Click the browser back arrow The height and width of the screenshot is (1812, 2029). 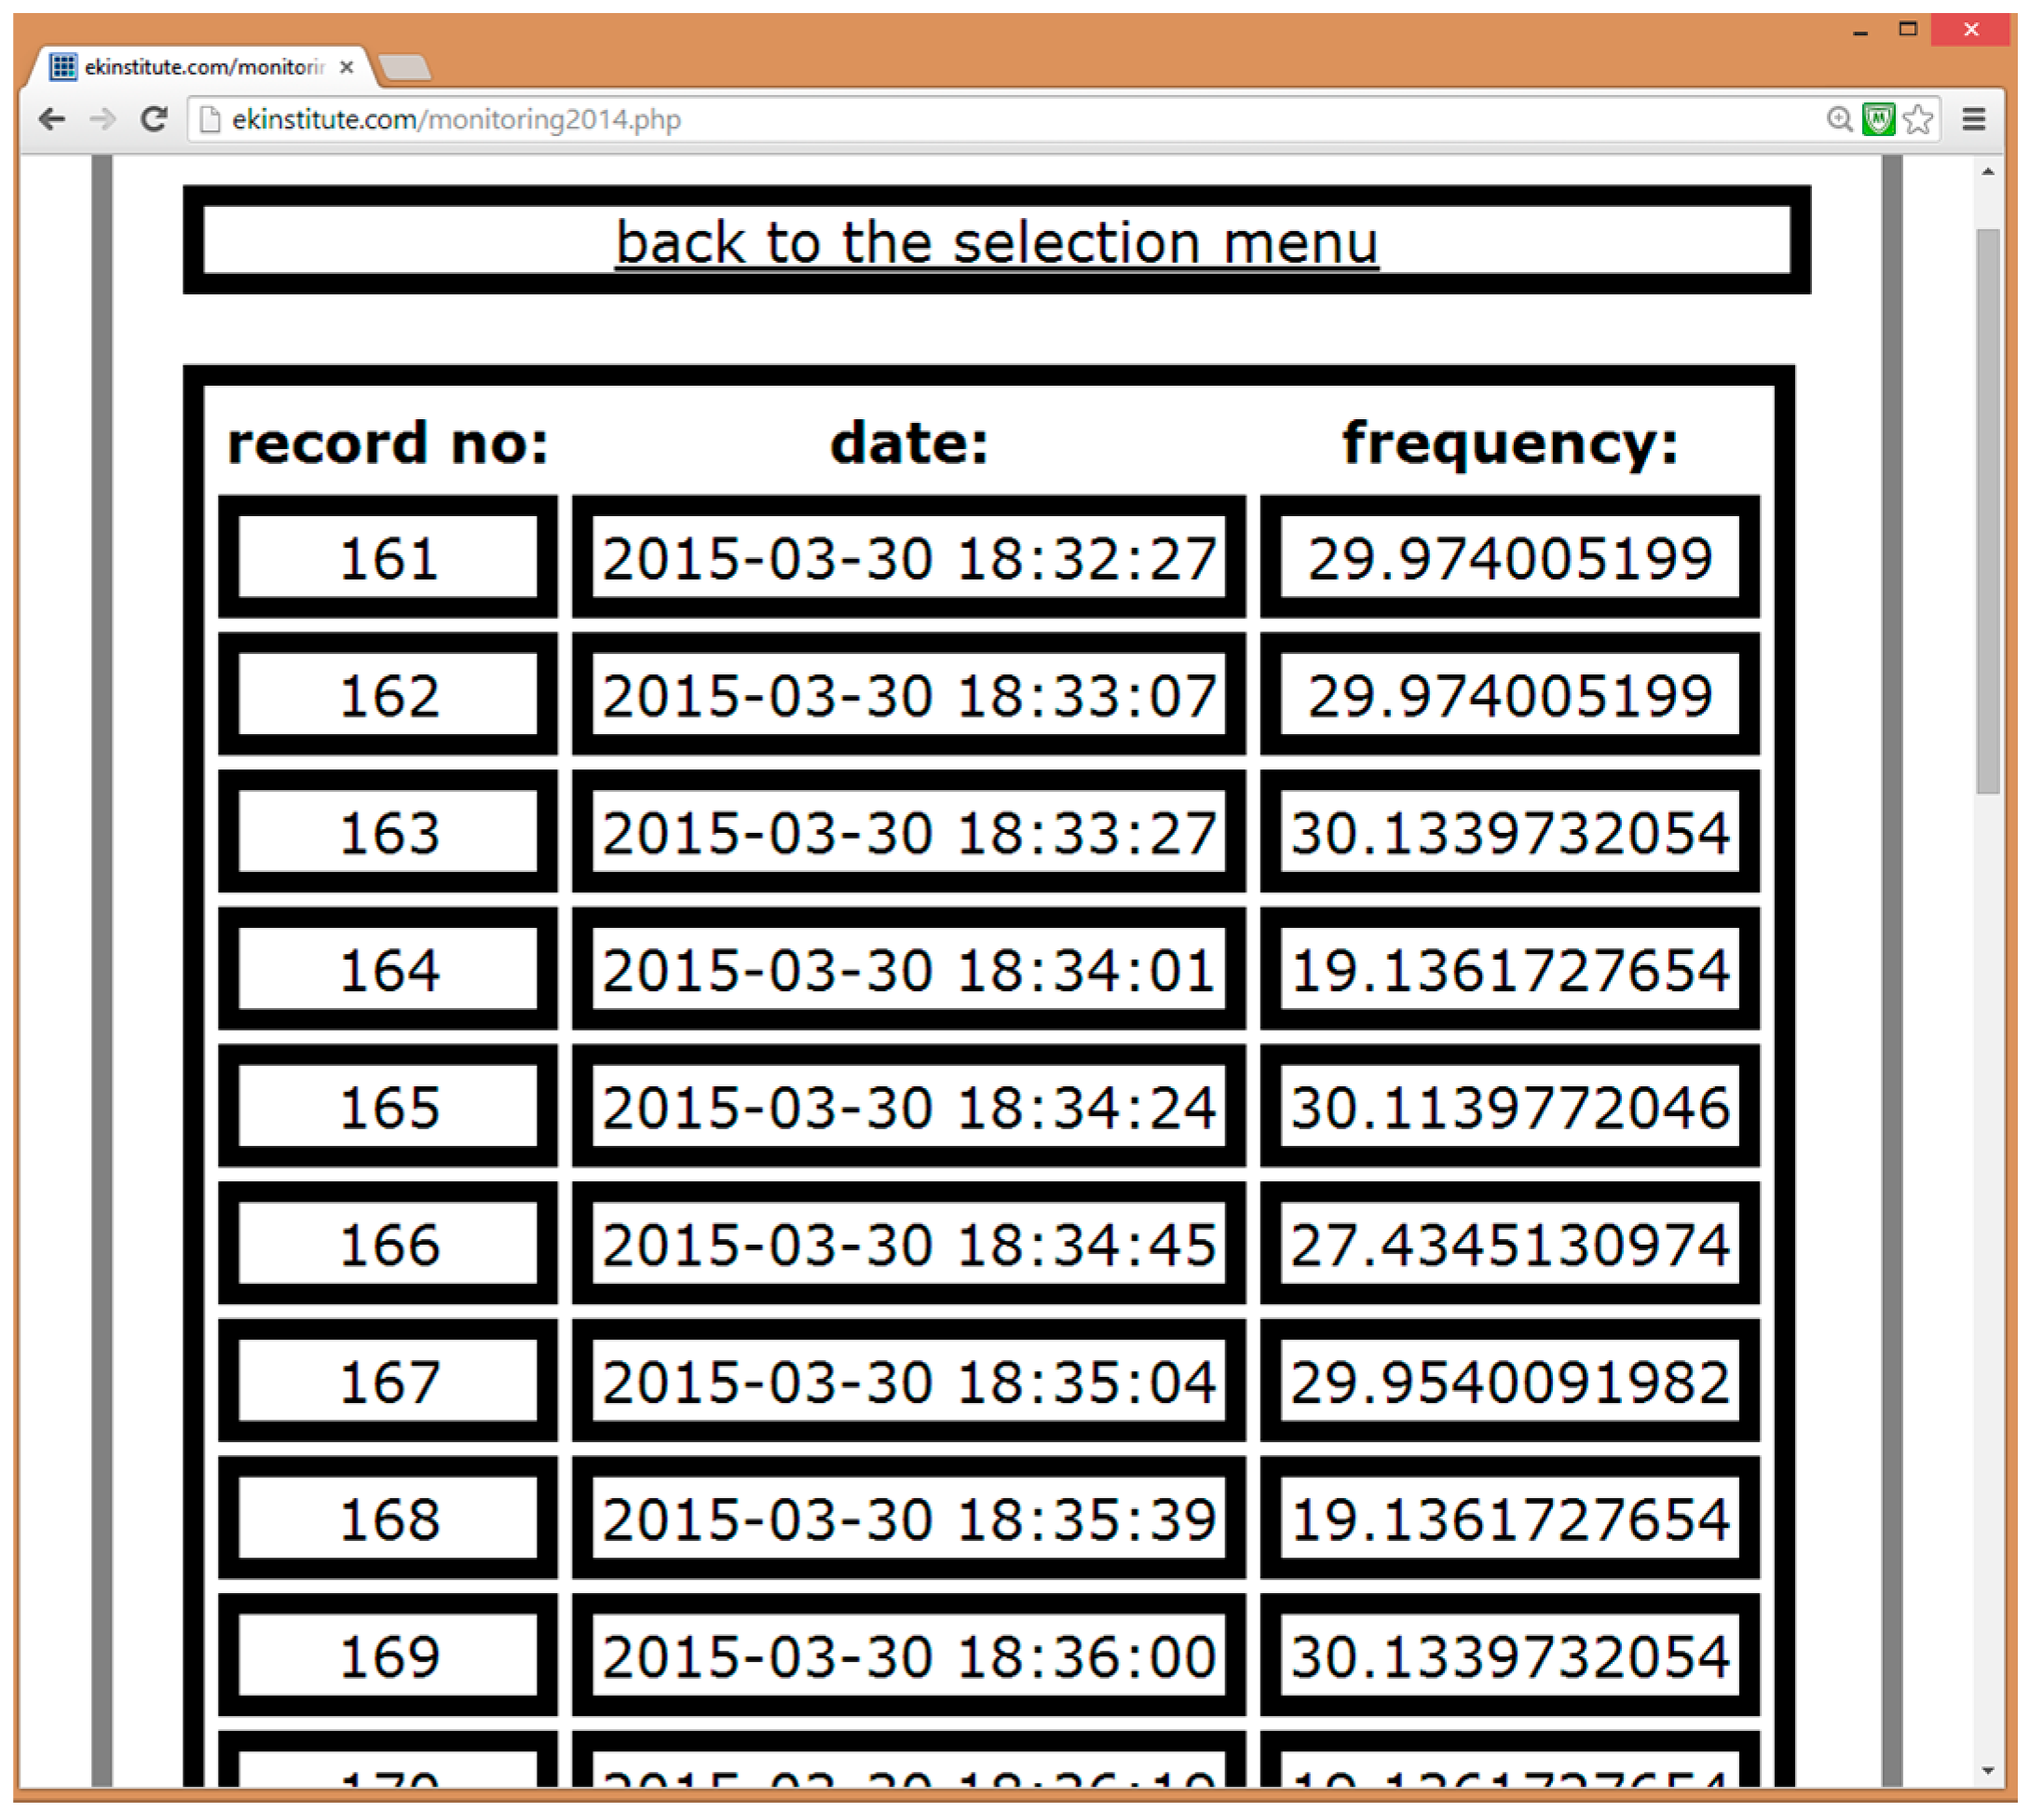pos(52,119)
